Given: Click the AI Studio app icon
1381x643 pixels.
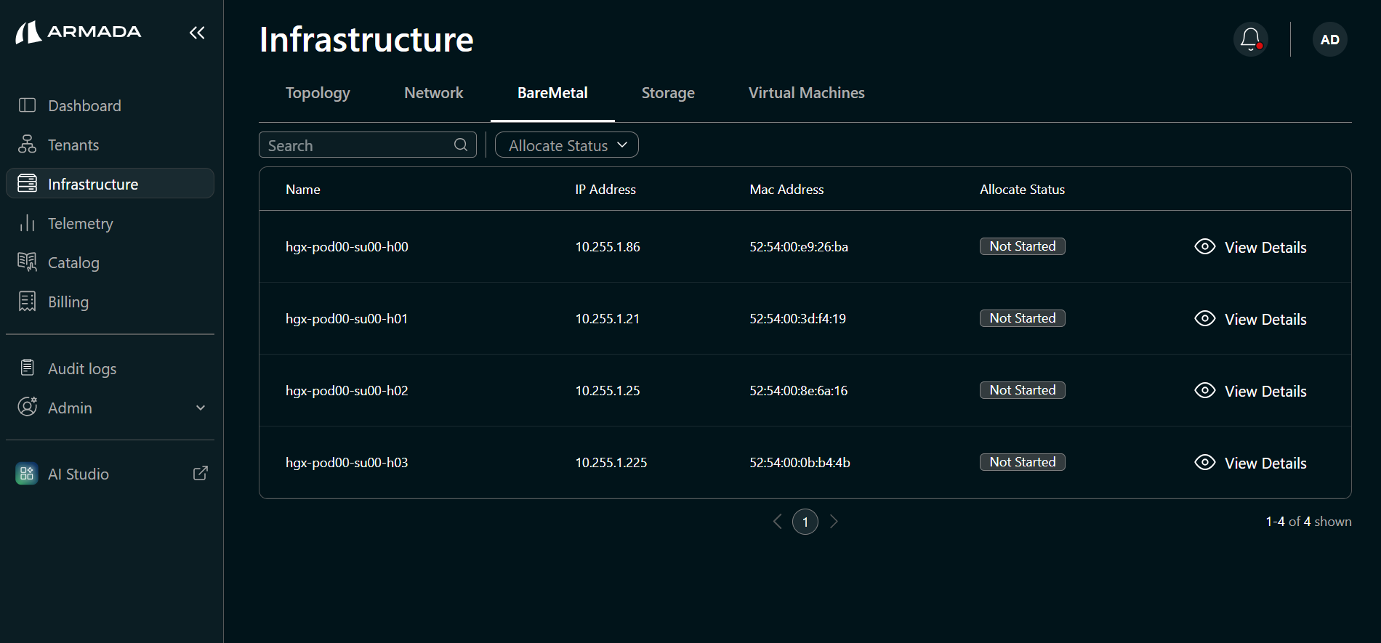Looking at the screenshot, I should pos(27,474).
